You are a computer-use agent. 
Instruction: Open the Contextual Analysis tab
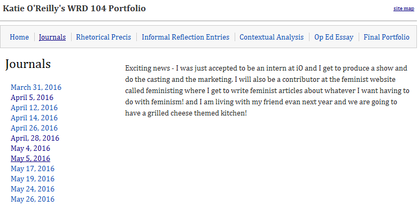(272, 37)
